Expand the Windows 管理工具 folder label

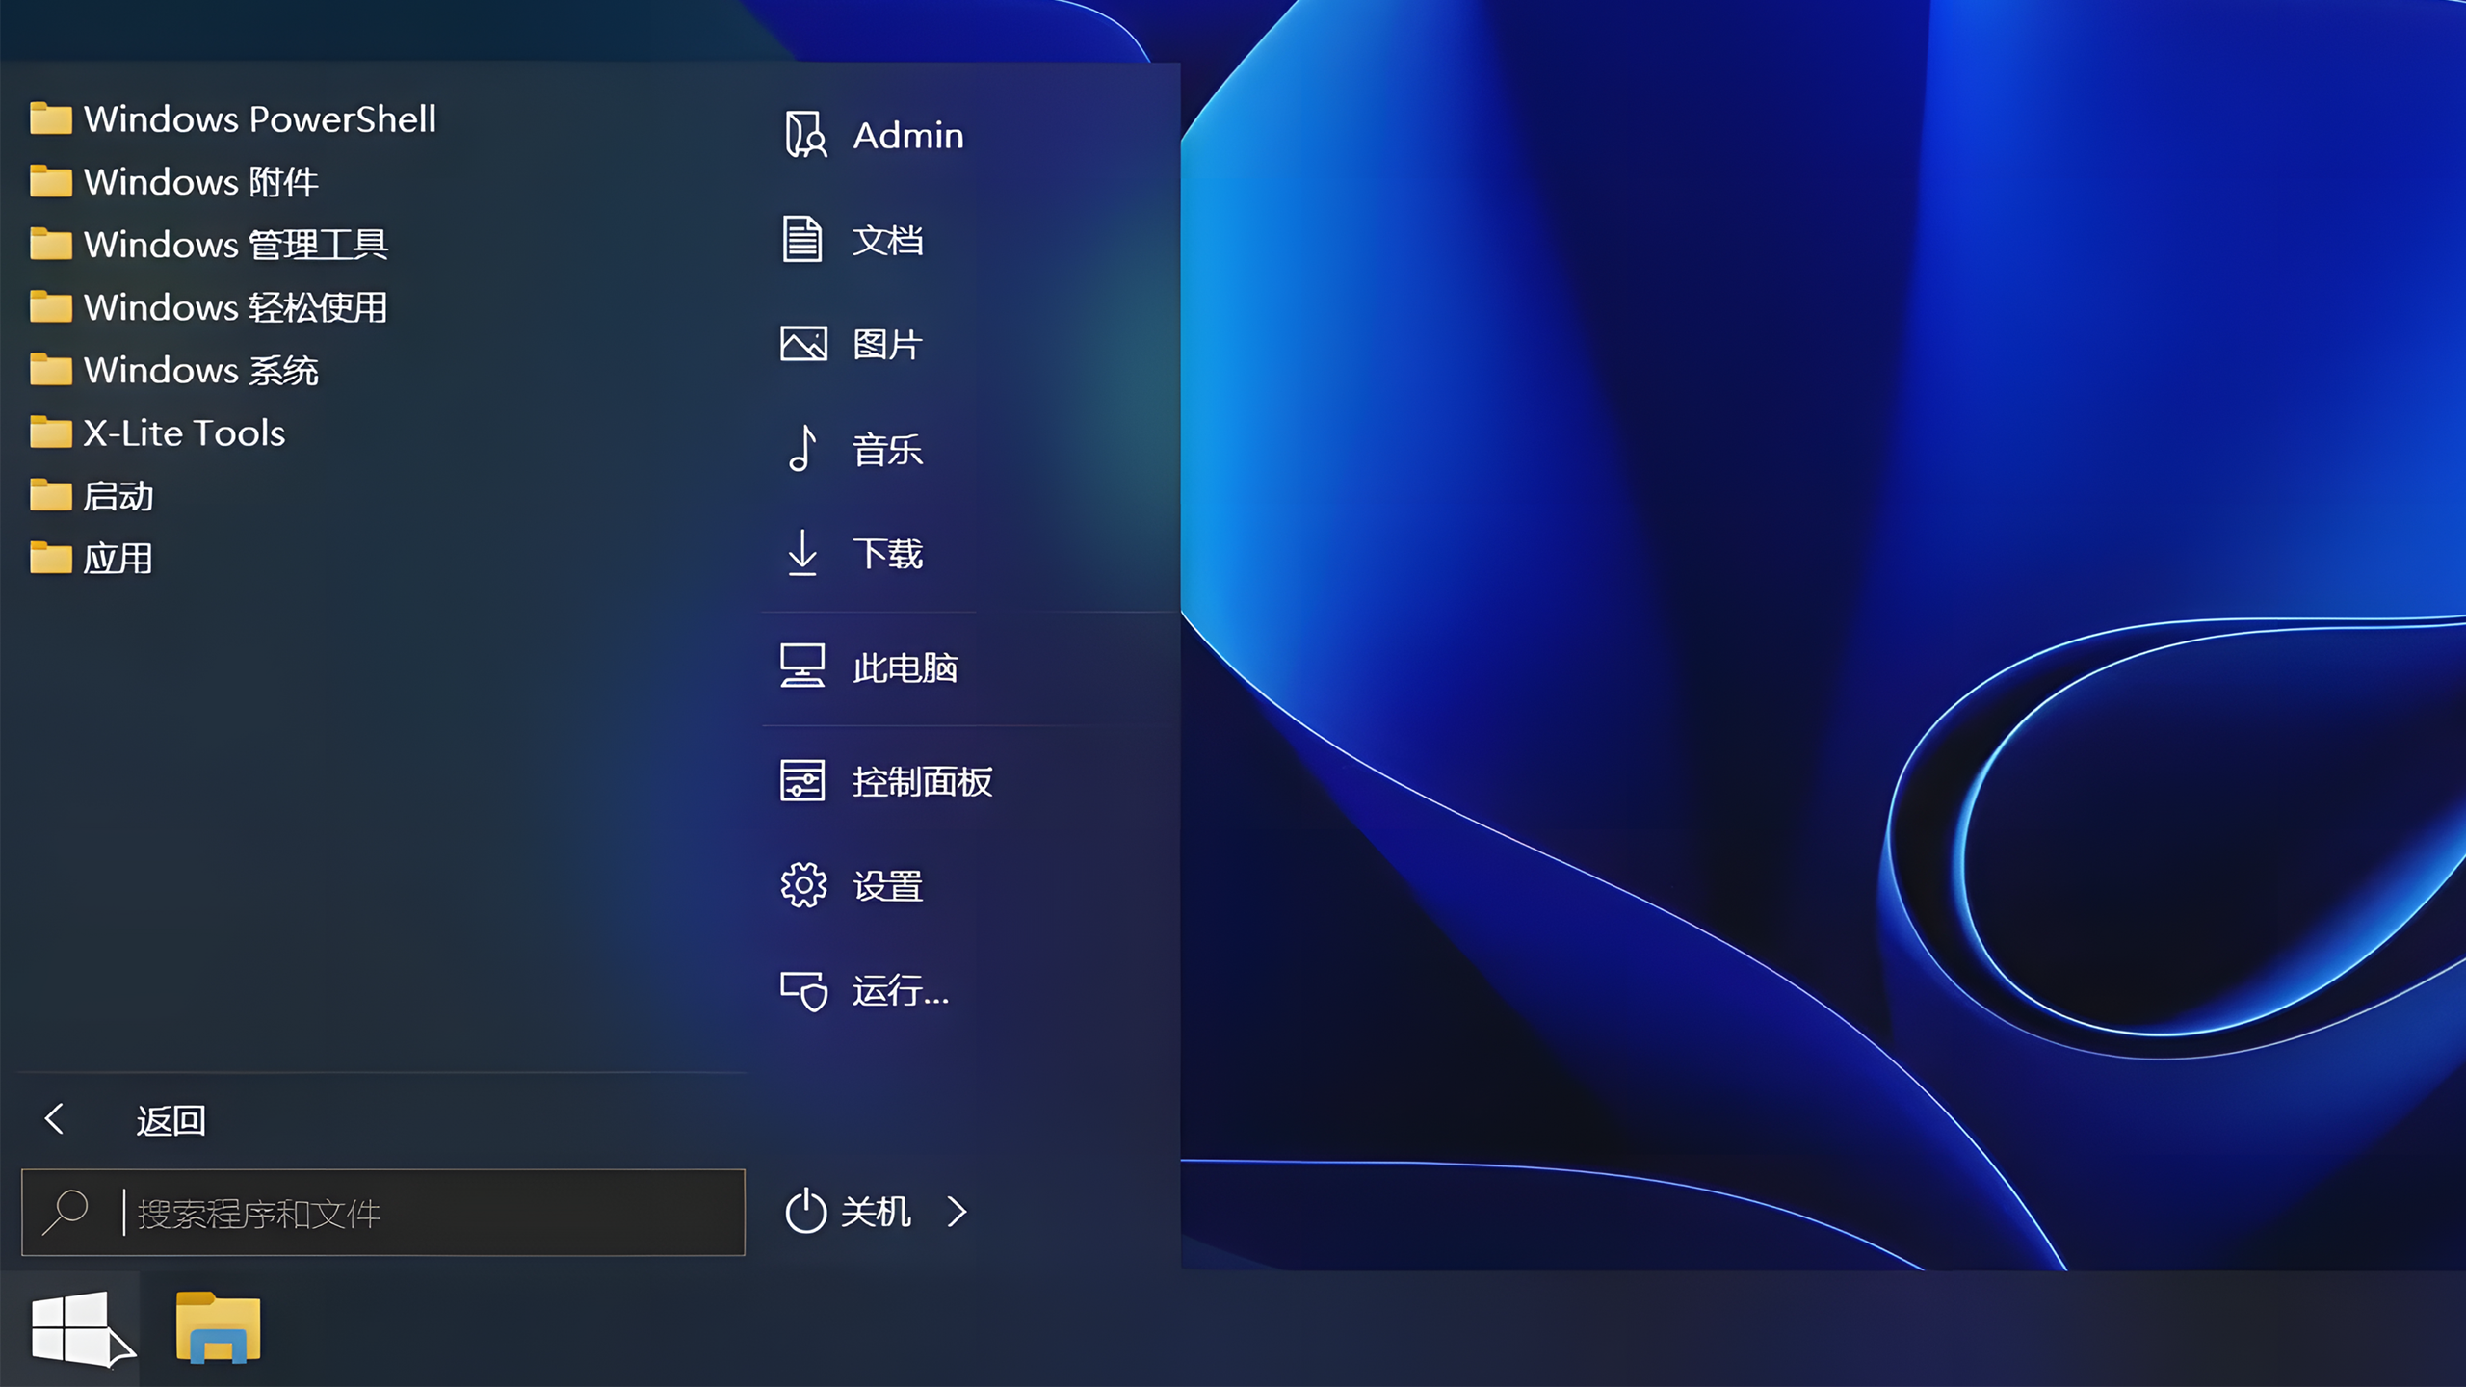[x=236, y=245]
